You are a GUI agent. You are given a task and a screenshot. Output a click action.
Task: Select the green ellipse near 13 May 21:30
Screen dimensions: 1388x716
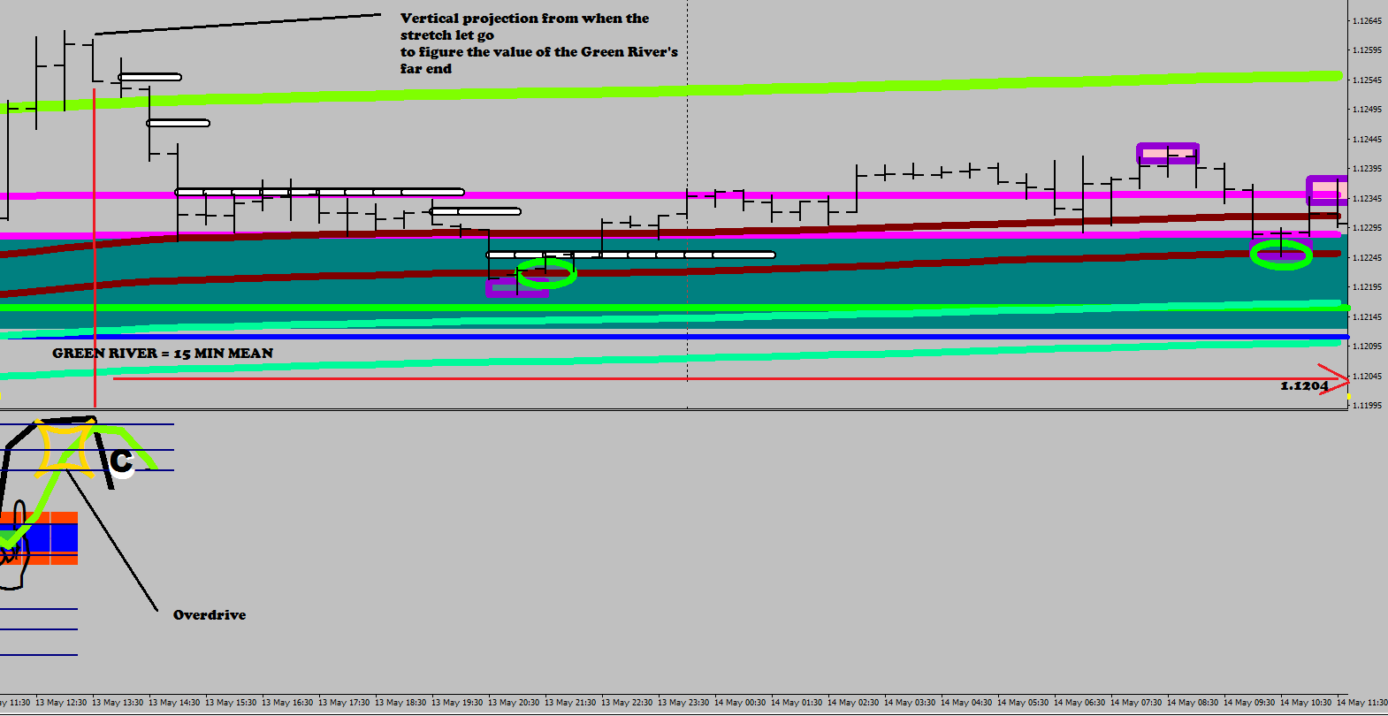pyautogui.click(x=546, y=273)
